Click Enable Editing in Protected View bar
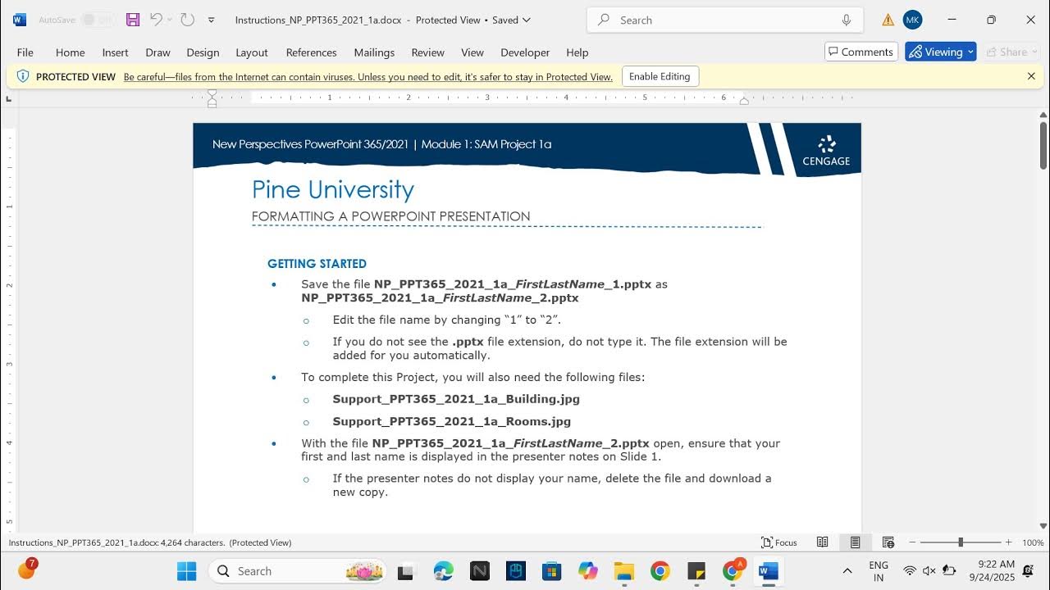 point(660,76)
